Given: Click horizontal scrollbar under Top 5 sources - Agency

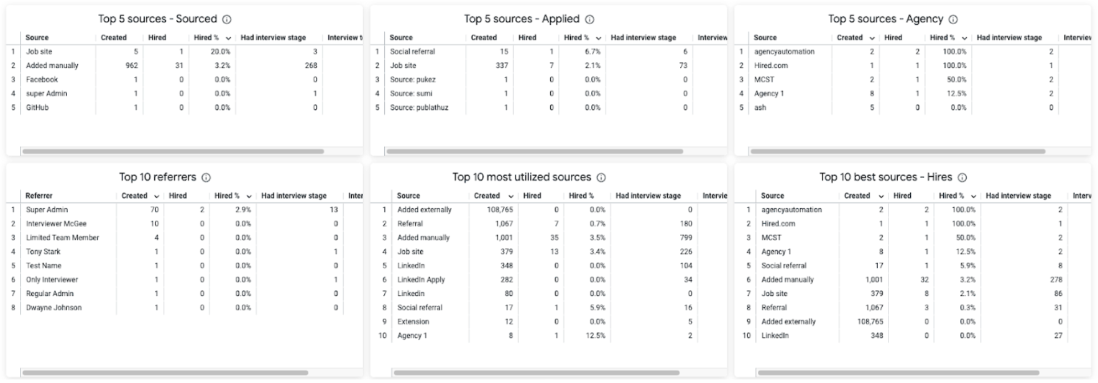Looking at the screenshot, I should [x=897, y=151].
